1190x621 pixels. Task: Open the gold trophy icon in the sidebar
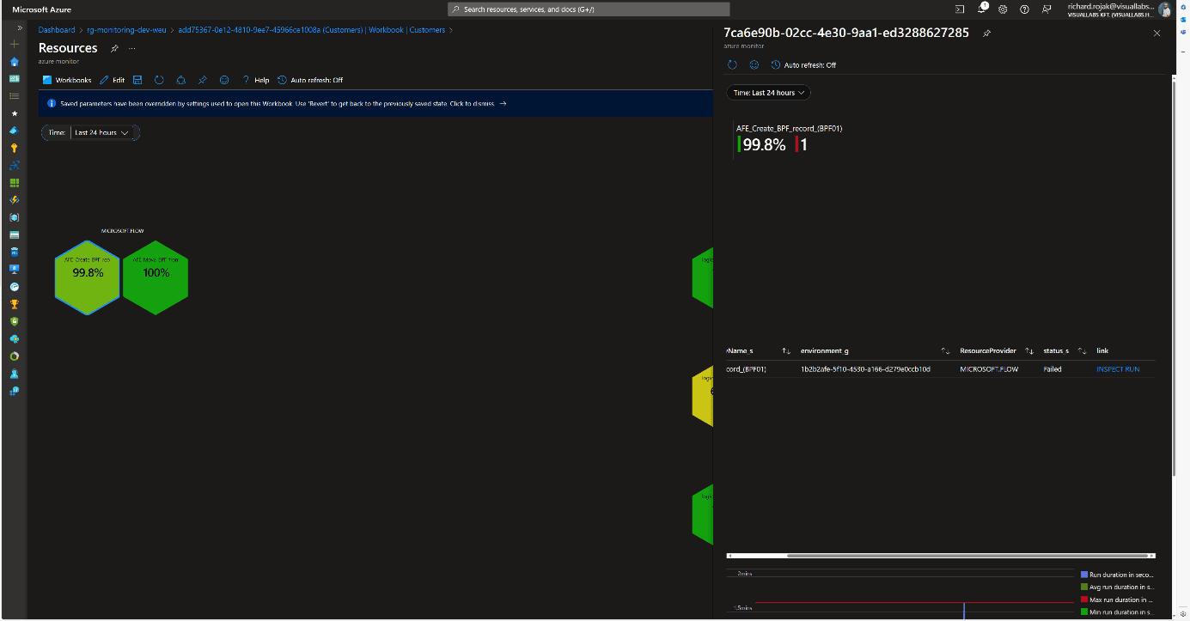tap(14, 304)
